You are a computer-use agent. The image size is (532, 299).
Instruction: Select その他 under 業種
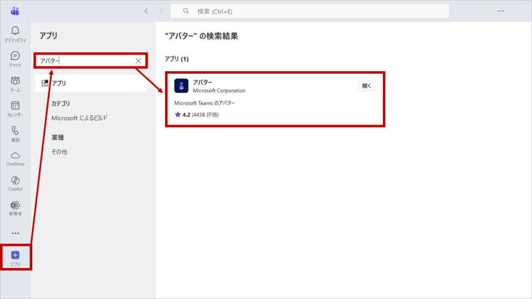[59, 152]
